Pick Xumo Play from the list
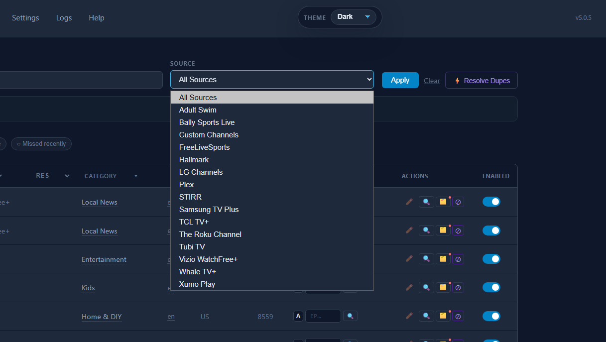This screenshot has width=606, height=342. click(272, 284)
